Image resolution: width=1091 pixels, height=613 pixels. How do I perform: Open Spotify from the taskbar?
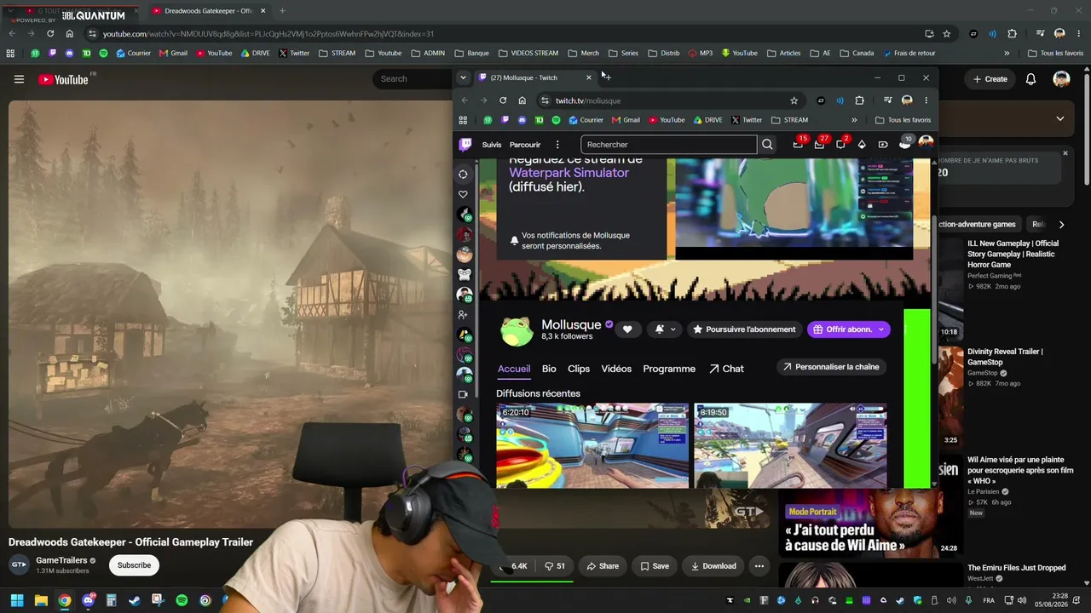tap(182, 600)
